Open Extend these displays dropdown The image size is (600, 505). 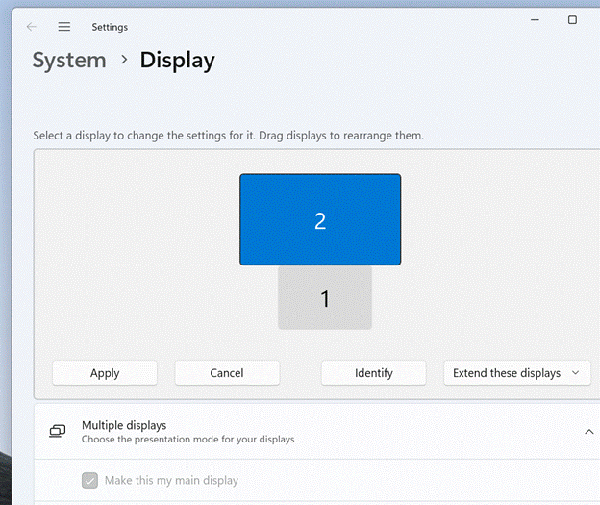pyautogui.click(x=517, y=373)
